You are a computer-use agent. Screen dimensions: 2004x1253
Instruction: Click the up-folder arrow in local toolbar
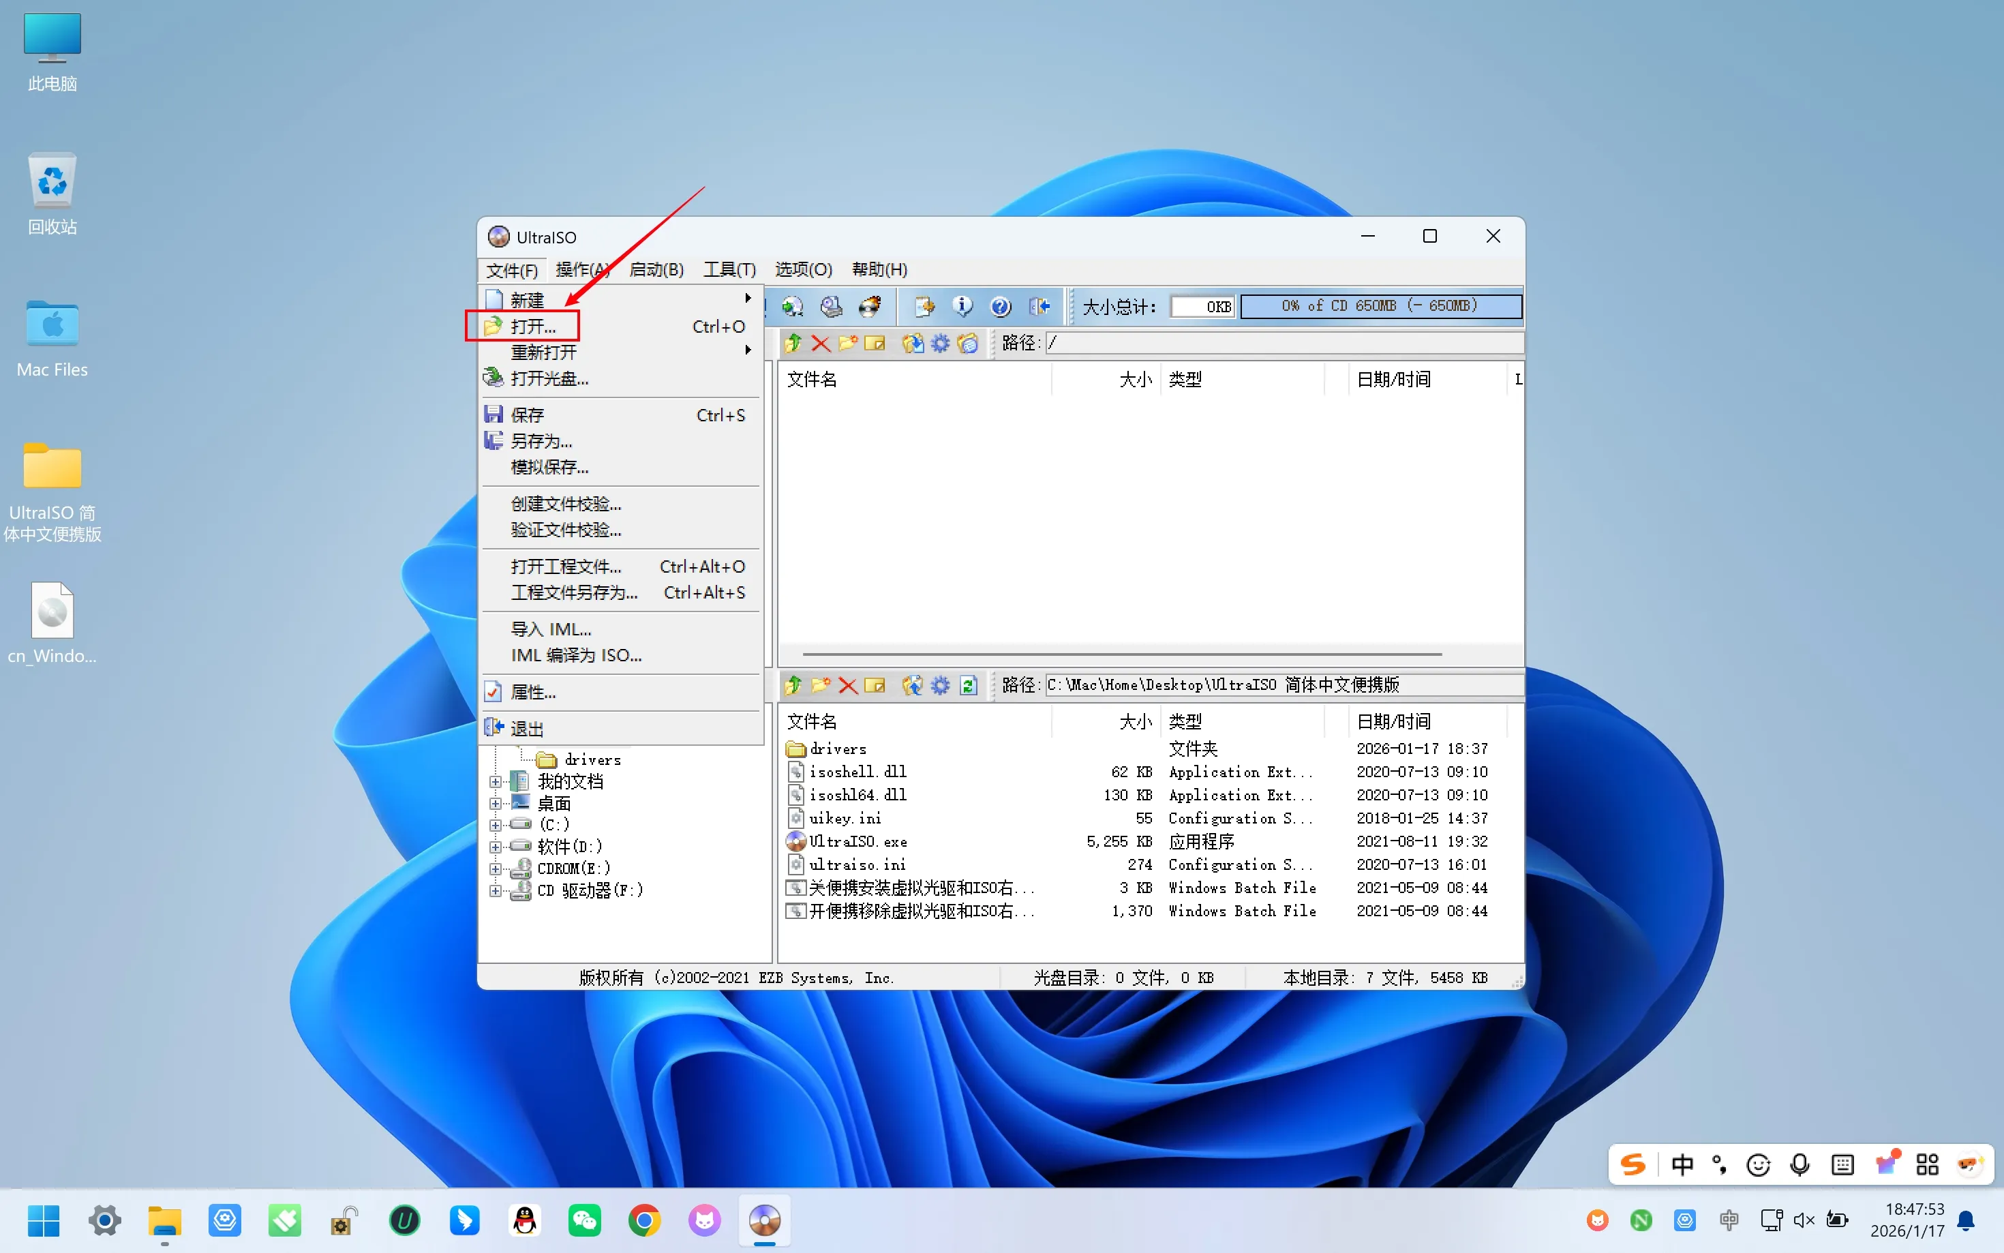[793, 685]
